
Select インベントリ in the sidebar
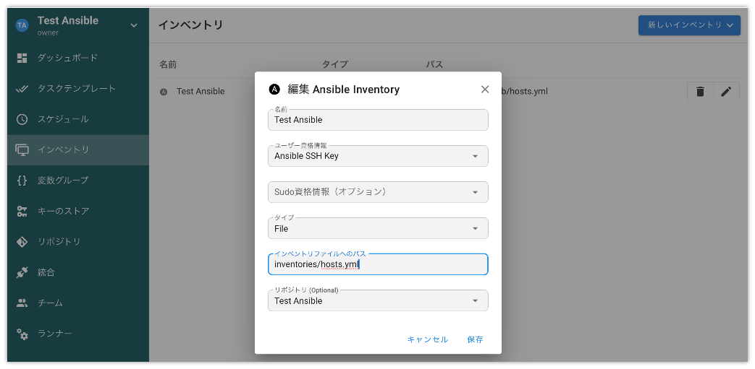click(x=78, y=150)
